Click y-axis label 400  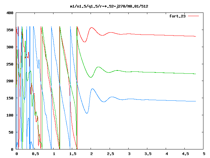tap(10, 13)
